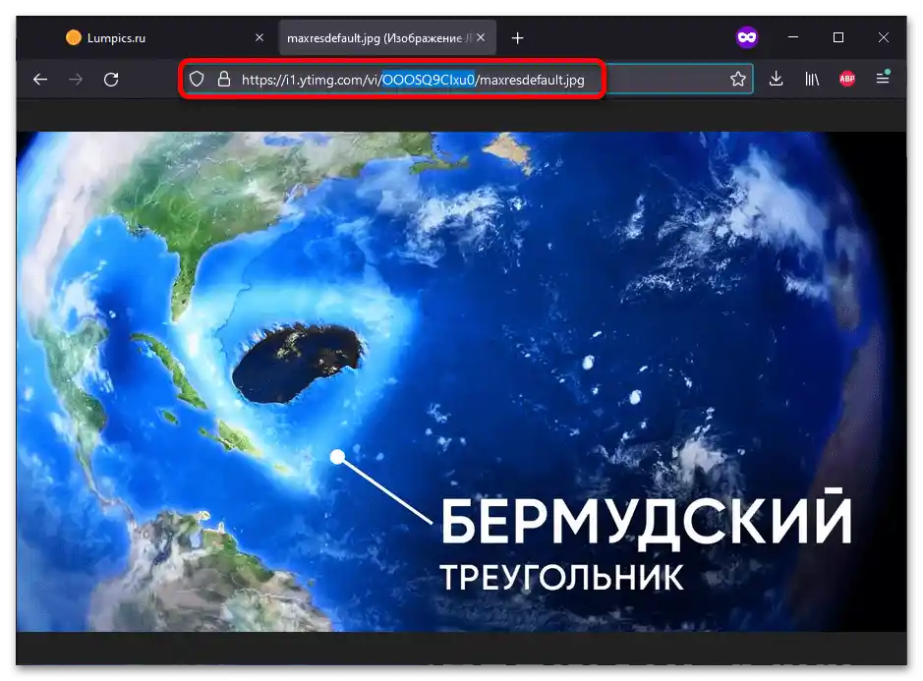The height and width of the screenshot is (681, 923).
Task: Open the Firefox hamburger menu
Action: 883,78
